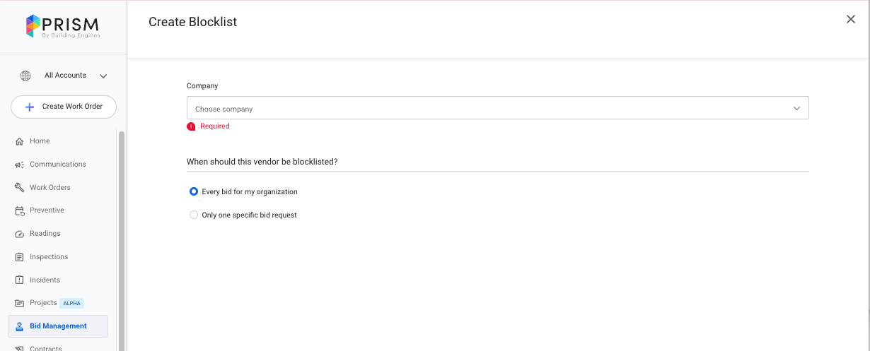Click the Projects folder icon
Screen dimensions: 870x351
coord(20,303)
